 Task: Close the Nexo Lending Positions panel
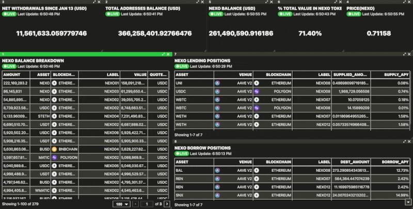coord(409,54)
